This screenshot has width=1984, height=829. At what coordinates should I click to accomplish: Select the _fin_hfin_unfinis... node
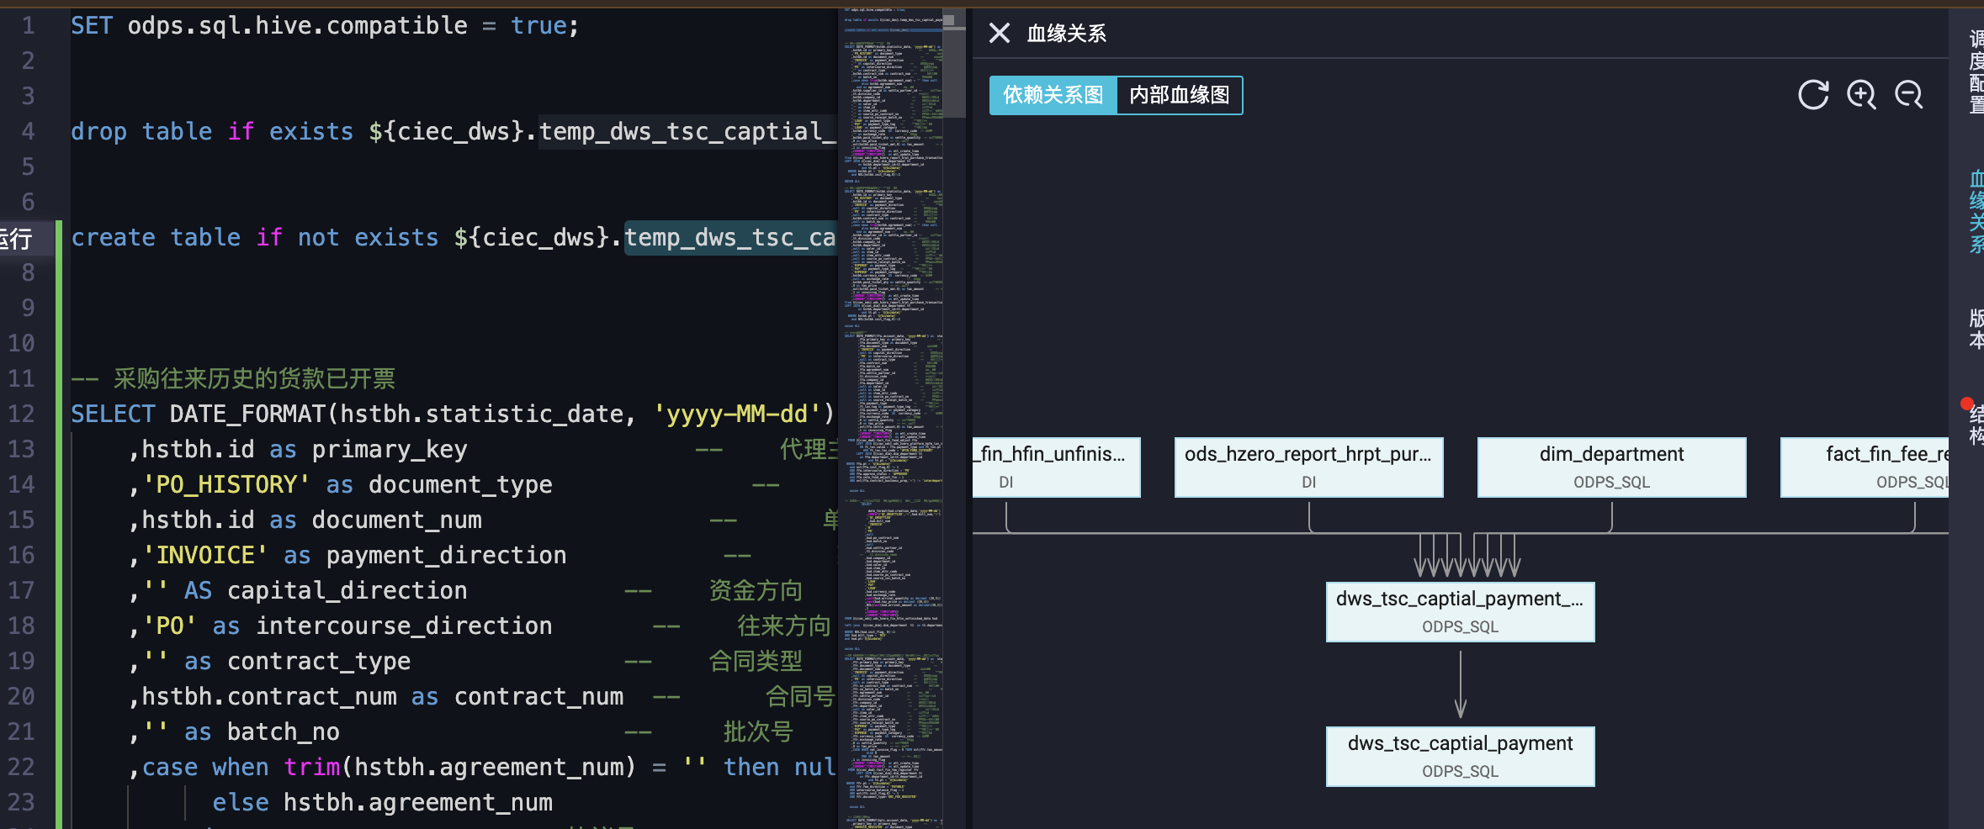[1056, 467]
